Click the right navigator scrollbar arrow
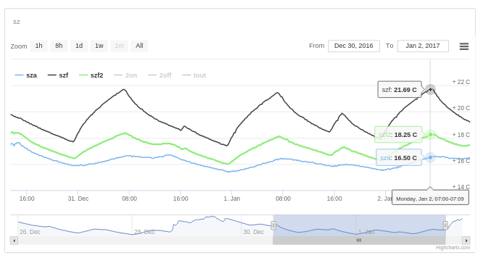The height and width of the screenshot is (263, 483). pos(466,241)
